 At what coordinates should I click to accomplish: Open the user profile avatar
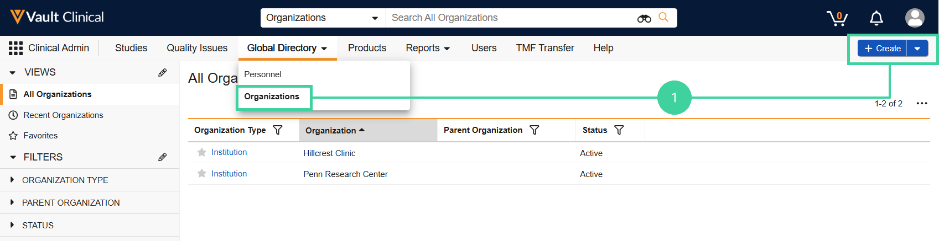pos(915,18)
